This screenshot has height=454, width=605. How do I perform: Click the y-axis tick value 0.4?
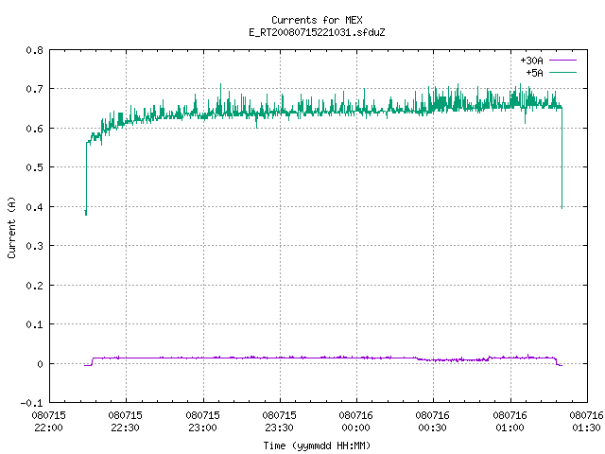pyautogui.click(x=34, y=207)
